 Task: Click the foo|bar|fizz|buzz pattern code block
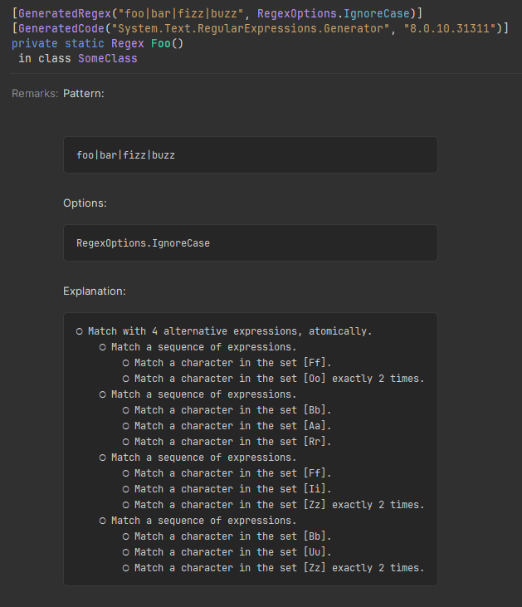coord(251,154)
